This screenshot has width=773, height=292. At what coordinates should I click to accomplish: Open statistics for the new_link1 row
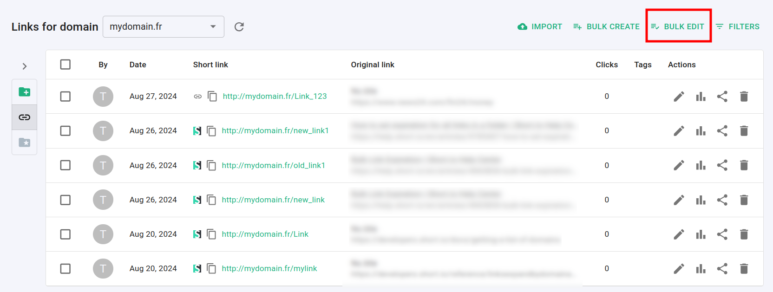coord(701,131)
